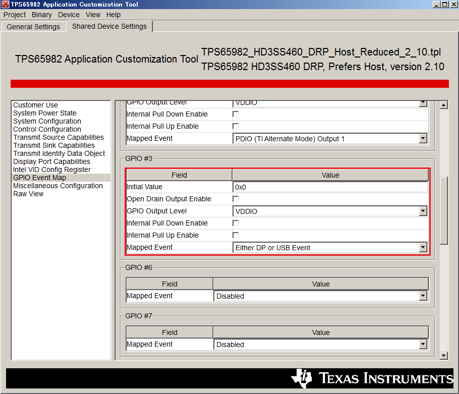
Task: Select Intel VID Config Register entry
Action: click(x=52, y=170)
